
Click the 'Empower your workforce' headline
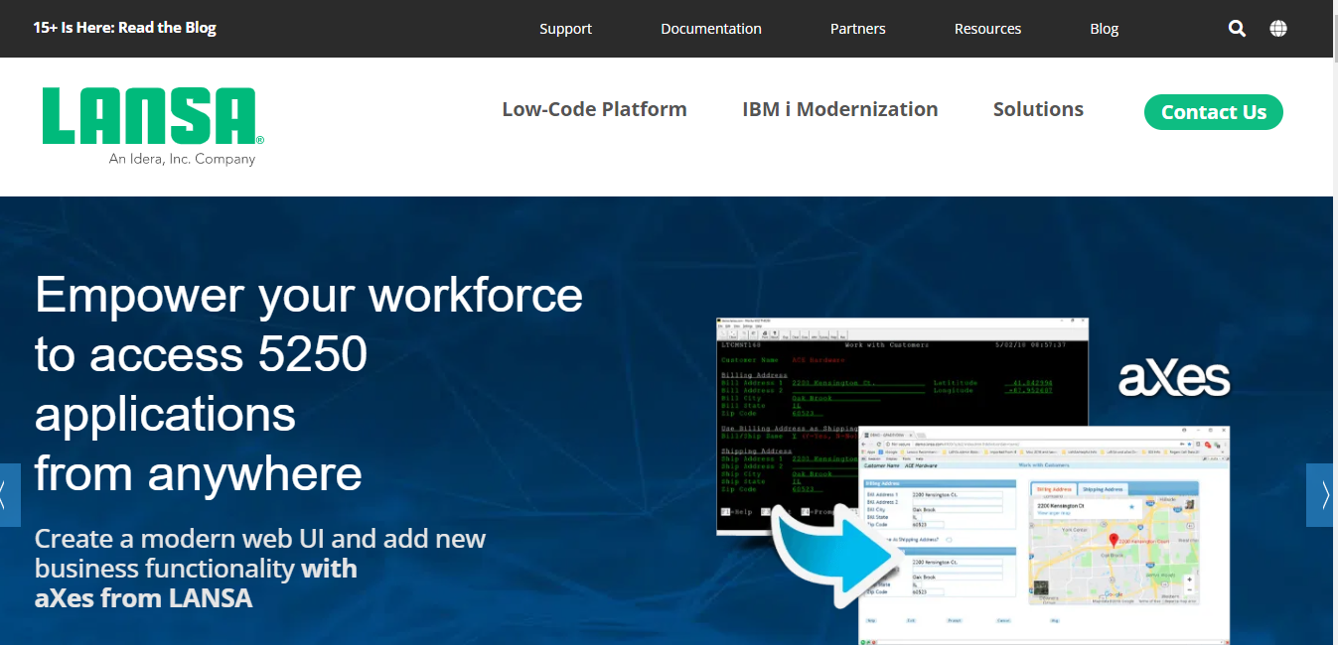click(309, 295)
